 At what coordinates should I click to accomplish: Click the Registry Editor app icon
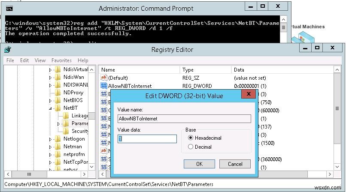pos(7,50)
